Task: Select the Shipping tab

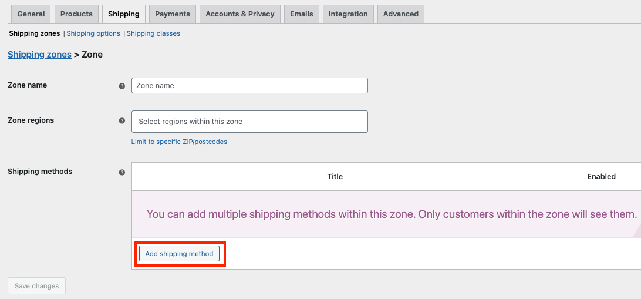Action: 124,14
